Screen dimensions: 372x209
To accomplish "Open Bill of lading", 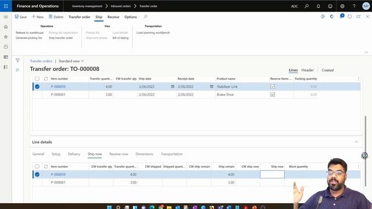I will (x=120, y=38).
